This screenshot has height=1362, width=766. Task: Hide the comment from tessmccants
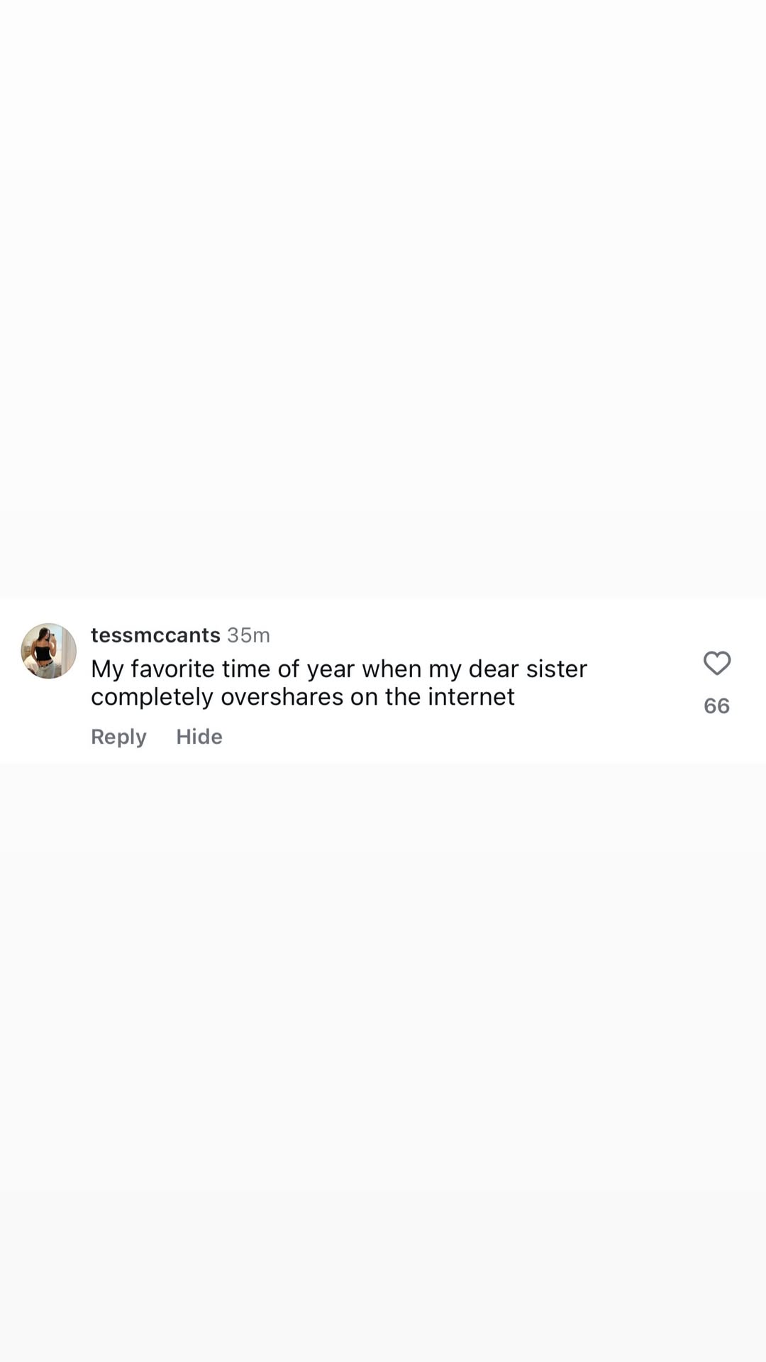point(199,737)
